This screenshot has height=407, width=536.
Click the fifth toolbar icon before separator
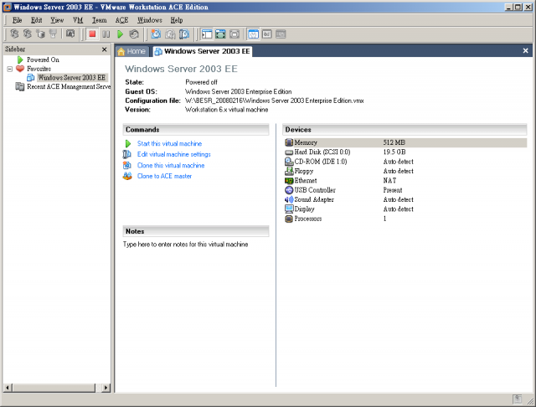(70, 33)
